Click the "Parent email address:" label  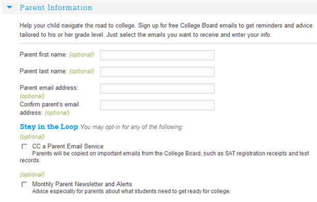click(x=49, y=88)
